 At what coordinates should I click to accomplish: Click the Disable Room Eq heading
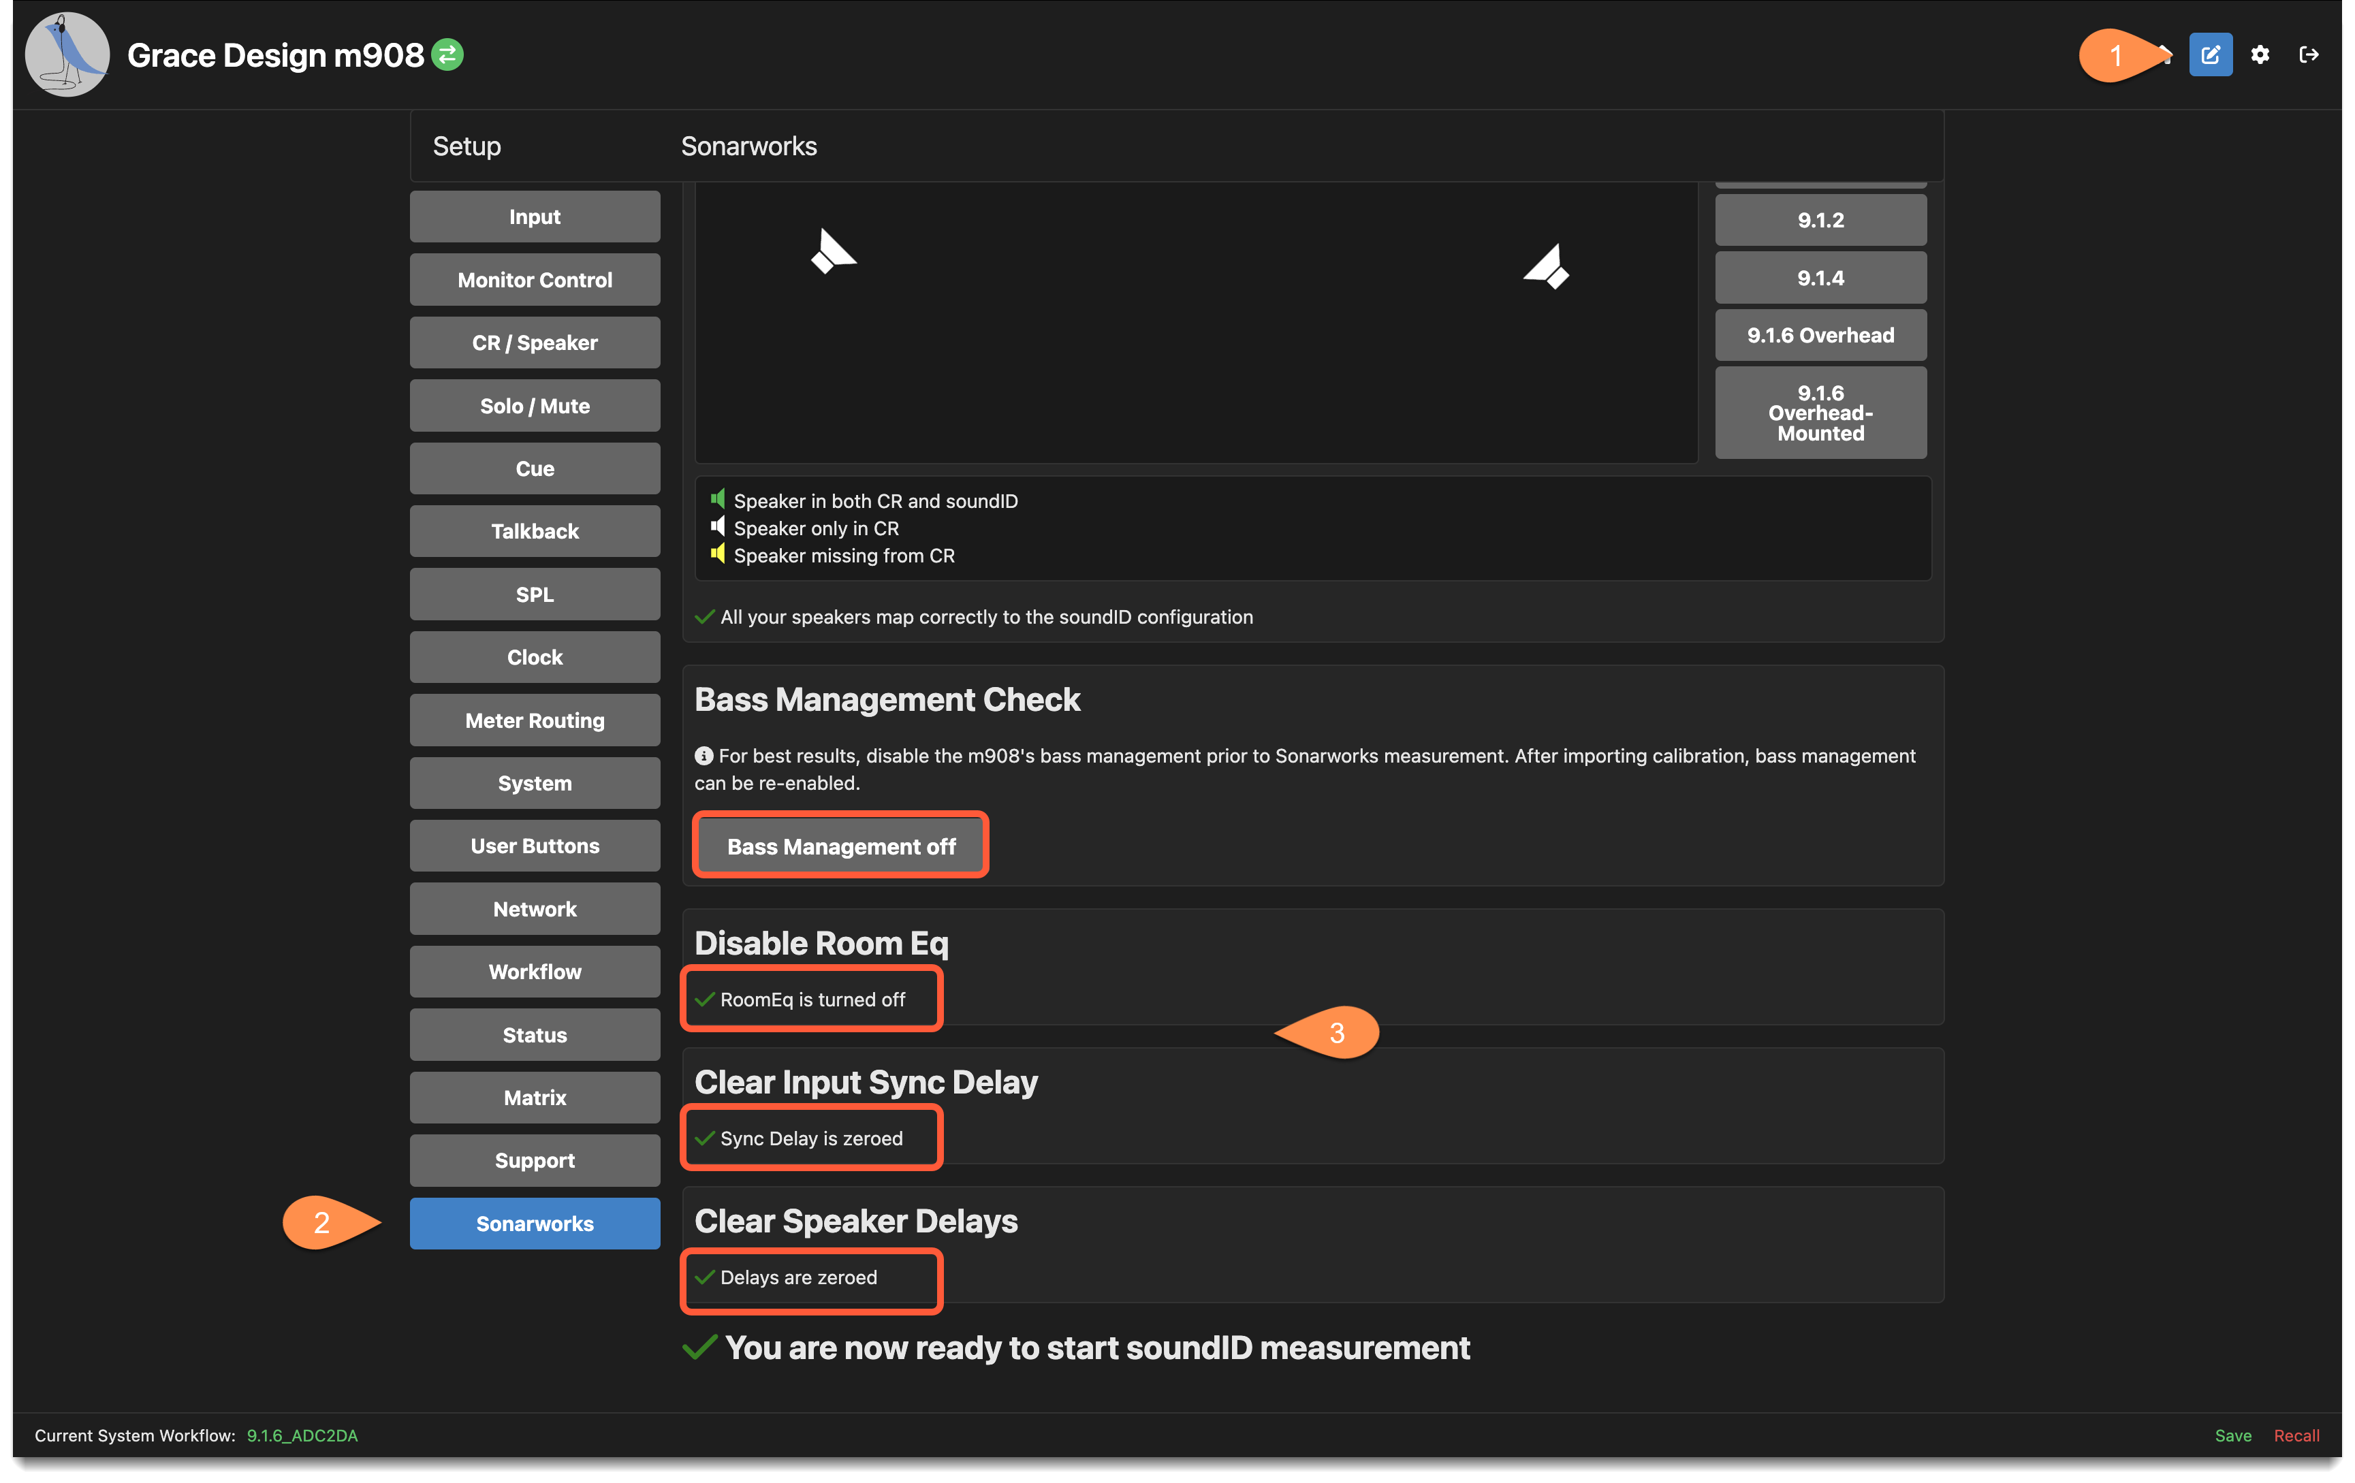pos(821,942)
